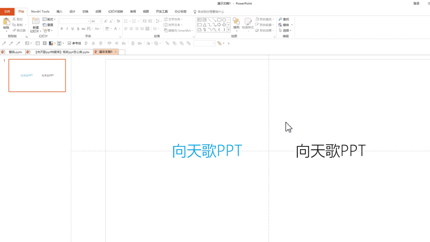Expand the shapes gallery more arrow
The width and height of the screenshot is (430, 242).
click(x=229, y=30)
